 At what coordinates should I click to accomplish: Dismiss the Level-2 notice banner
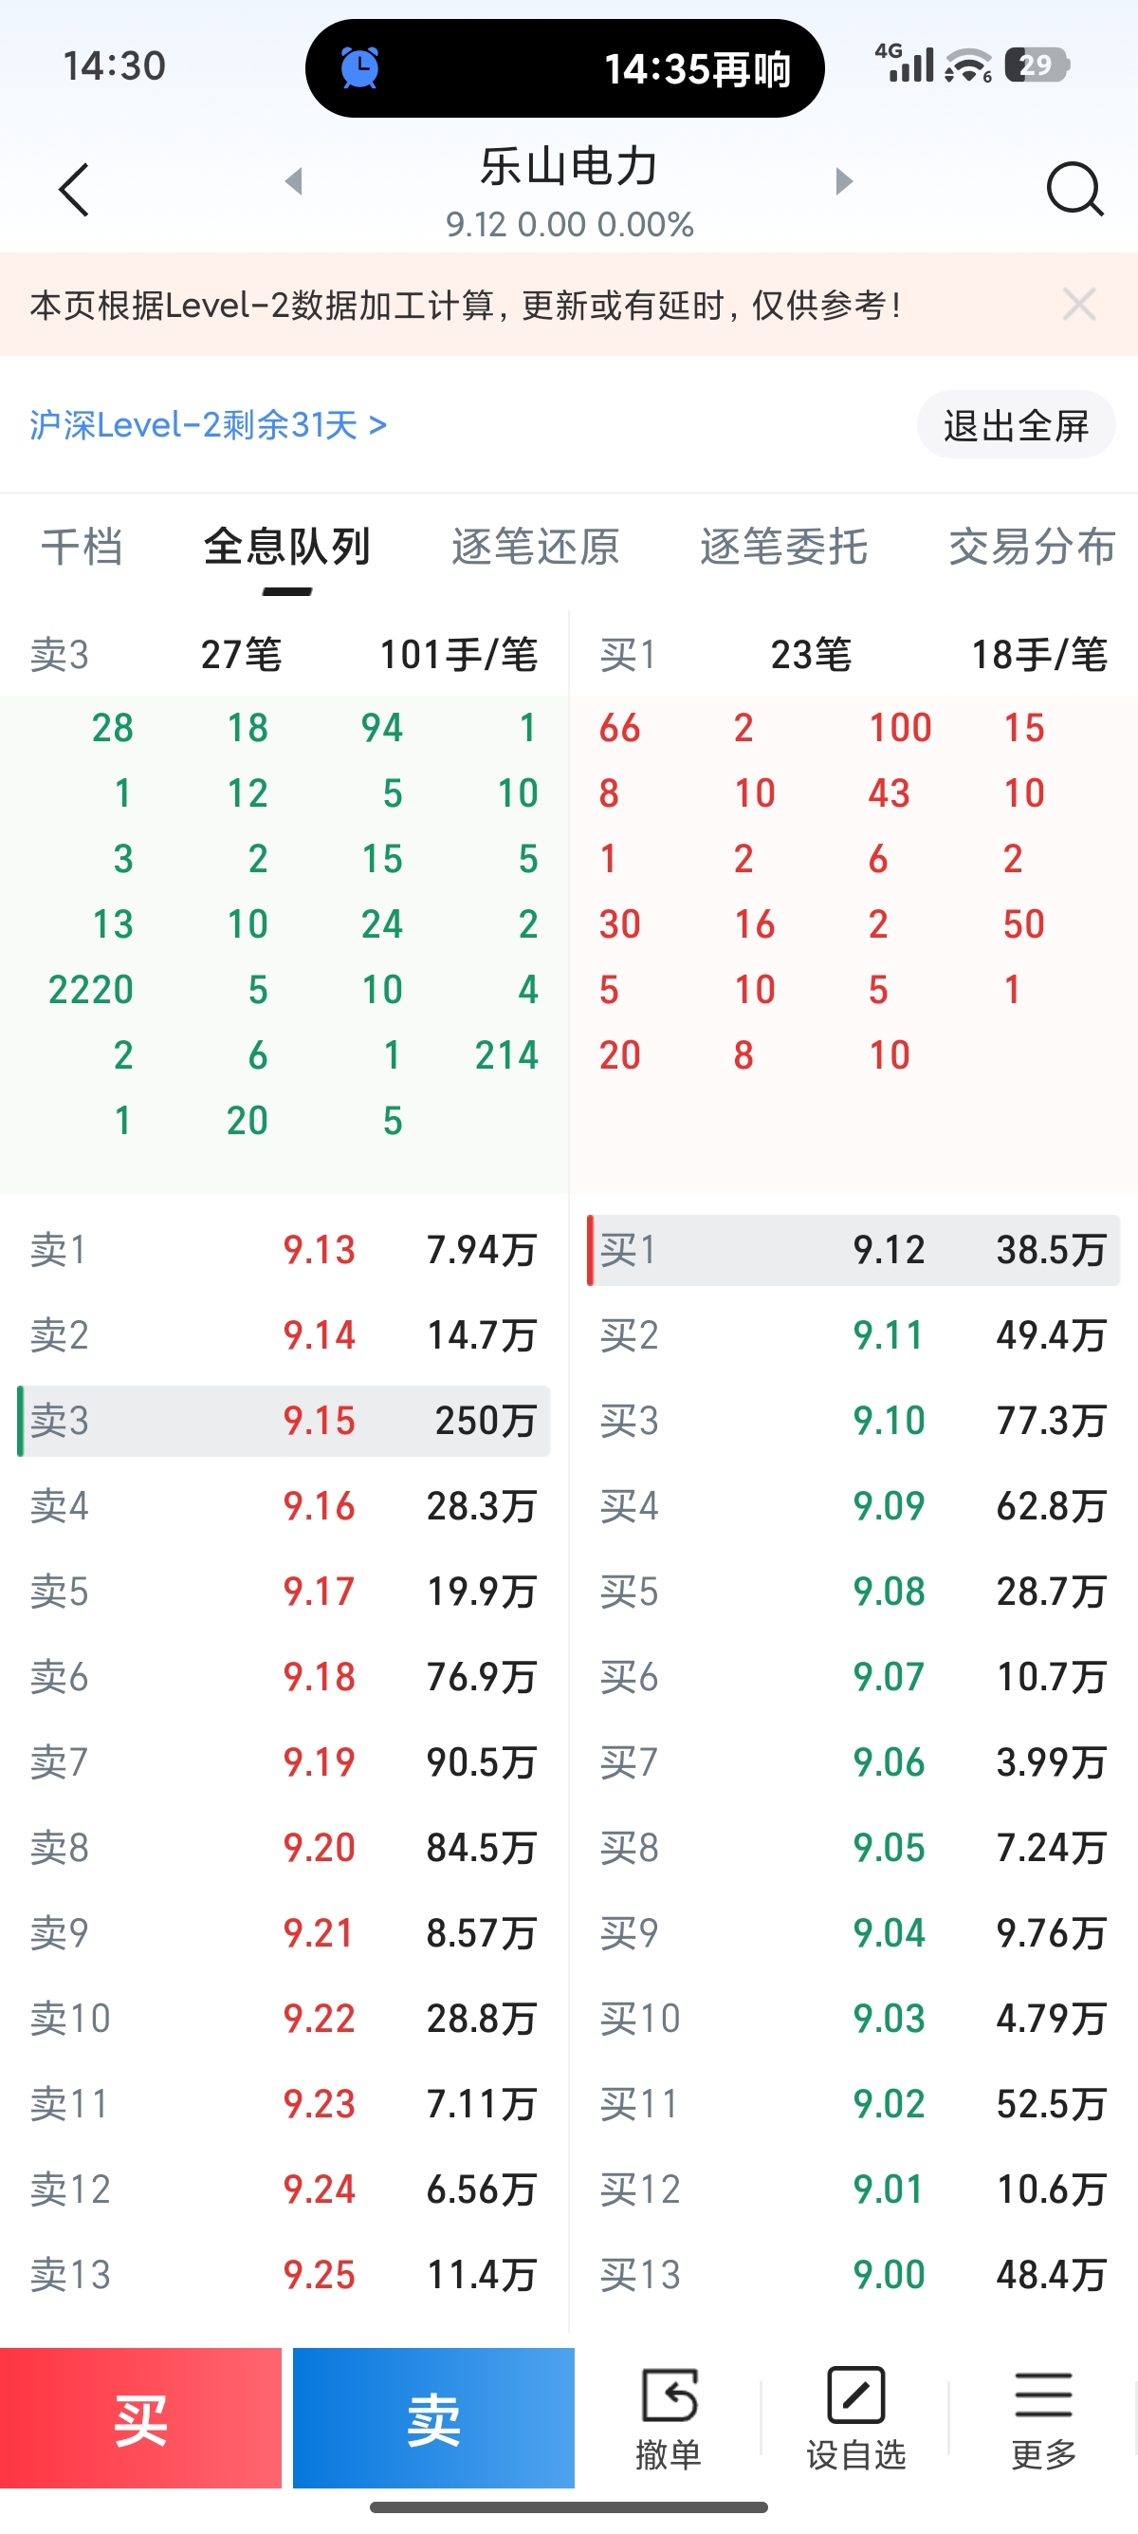click(x=1079, y=305)
